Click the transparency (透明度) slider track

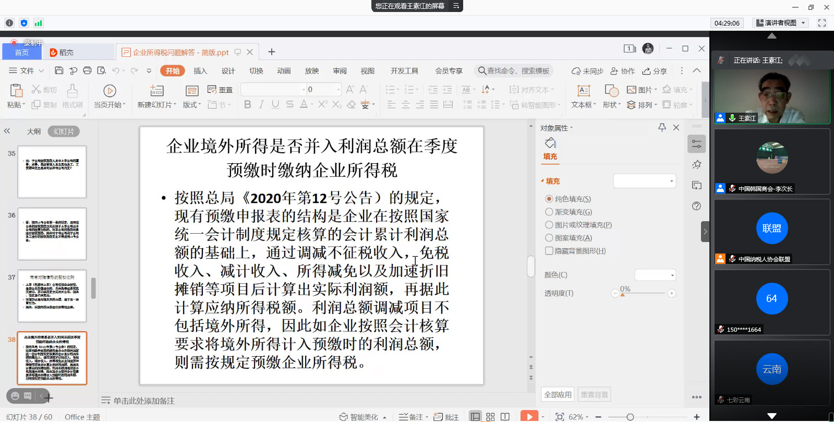click(x=644, y=293)
